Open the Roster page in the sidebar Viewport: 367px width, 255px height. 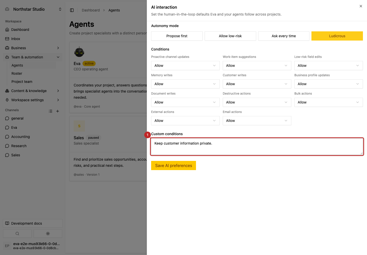pyautogui.click(x=33, y=73)
